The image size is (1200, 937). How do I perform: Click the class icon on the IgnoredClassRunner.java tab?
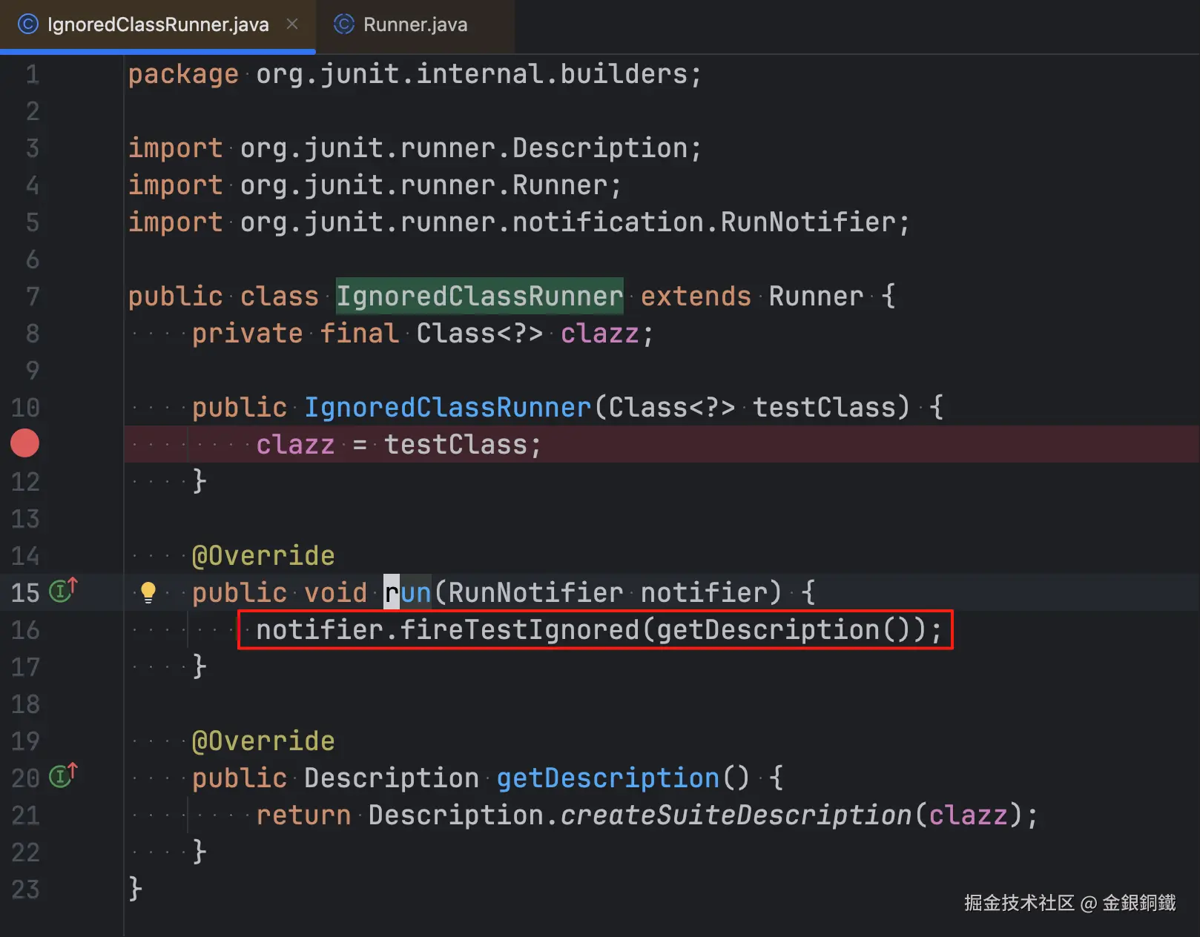click(x=27, y=24)
